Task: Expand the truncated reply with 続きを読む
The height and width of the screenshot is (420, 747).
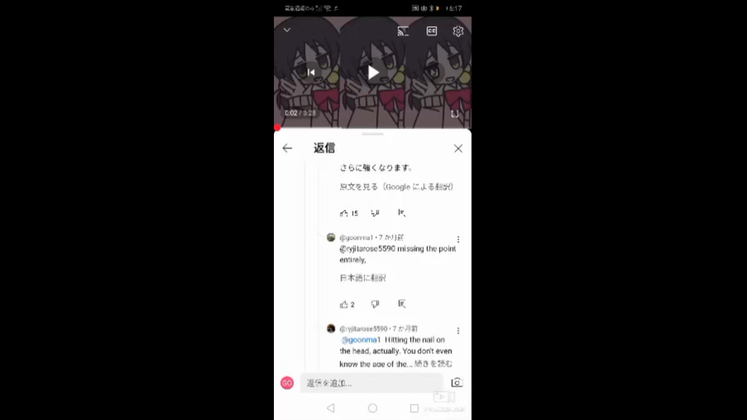Action: pos(433,364)
